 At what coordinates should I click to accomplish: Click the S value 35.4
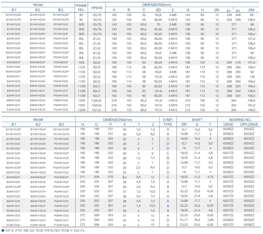(x=197, y=220)
